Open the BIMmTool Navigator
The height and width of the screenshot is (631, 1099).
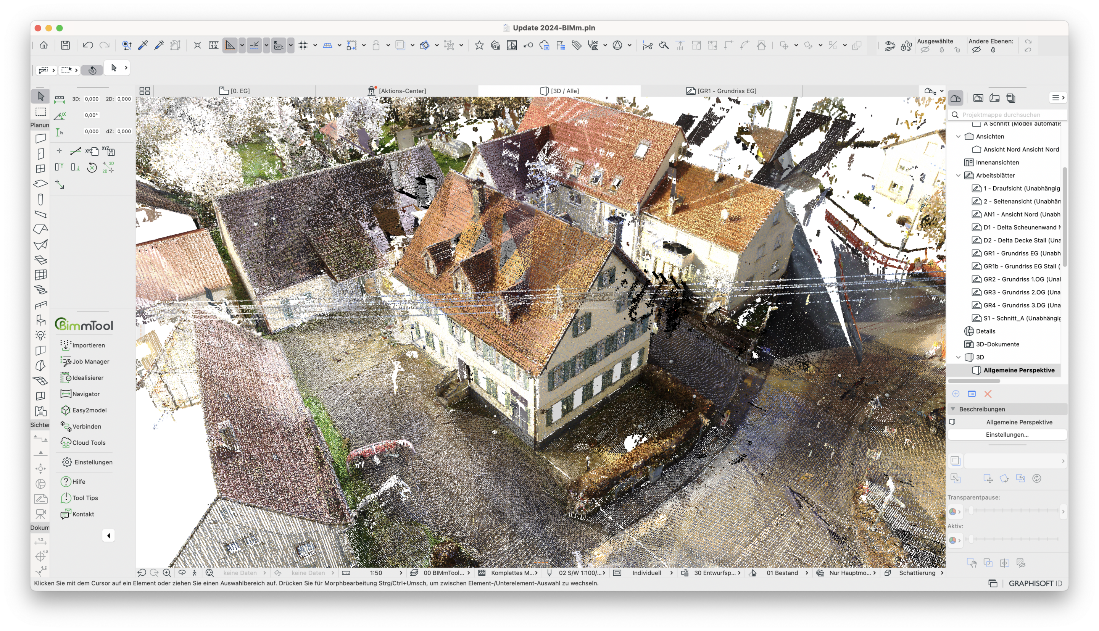(80, 394)
